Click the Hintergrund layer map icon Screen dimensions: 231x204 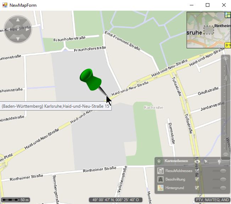160,188
